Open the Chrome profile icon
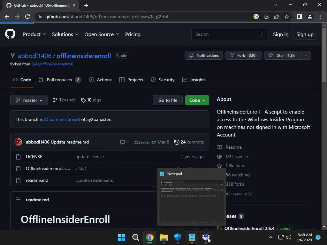Viewport: 327px width, 245px height. click(310, 17)
